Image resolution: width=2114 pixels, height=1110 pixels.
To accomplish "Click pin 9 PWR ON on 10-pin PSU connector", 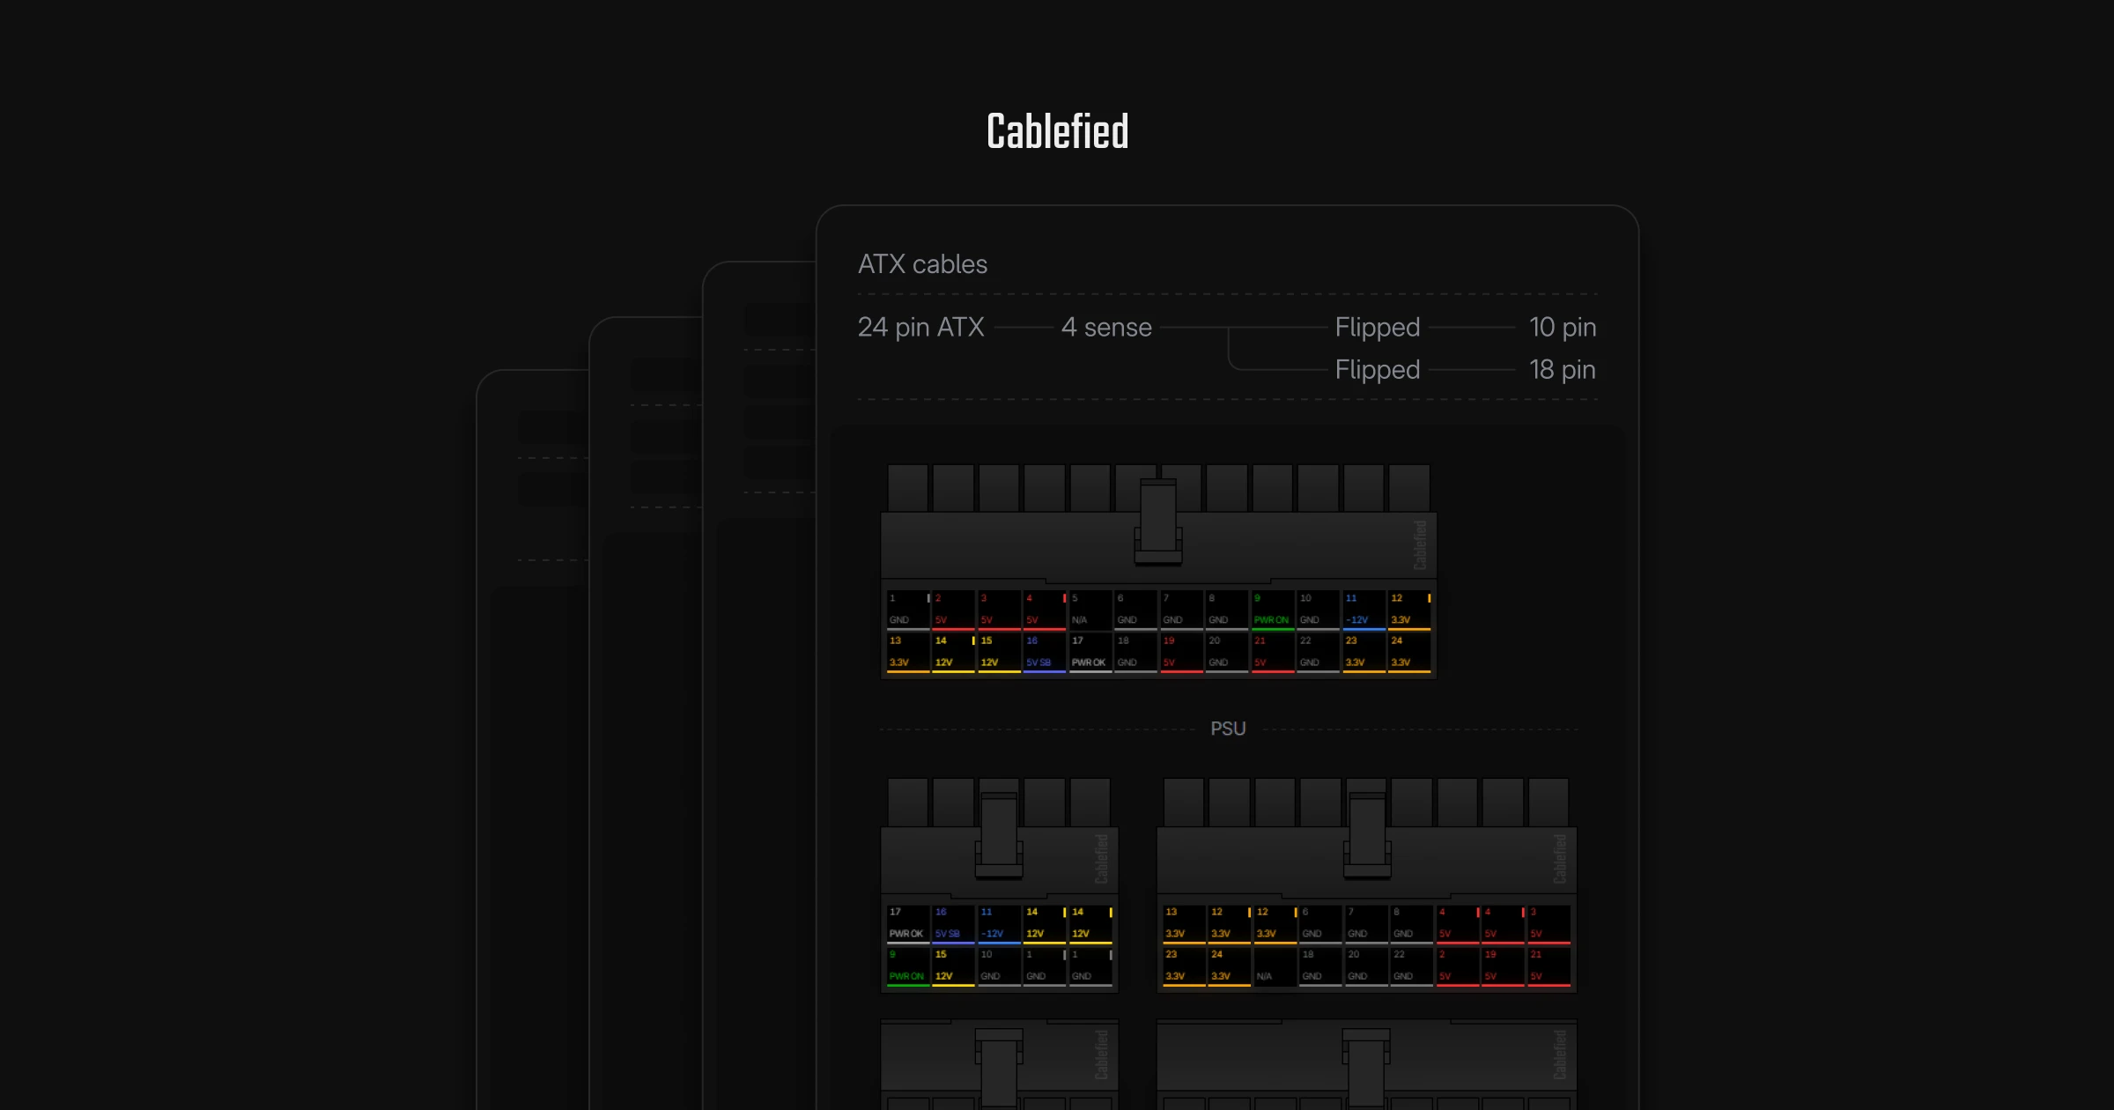I will click(x=908, y=966).
